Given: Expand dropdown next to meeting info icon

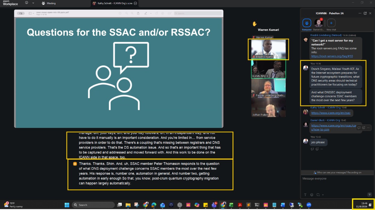Looking at the screenshot, I should coord(33,3).
